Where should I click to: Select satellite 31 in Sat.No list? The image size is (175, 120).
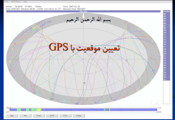click(x=167, y=79)
